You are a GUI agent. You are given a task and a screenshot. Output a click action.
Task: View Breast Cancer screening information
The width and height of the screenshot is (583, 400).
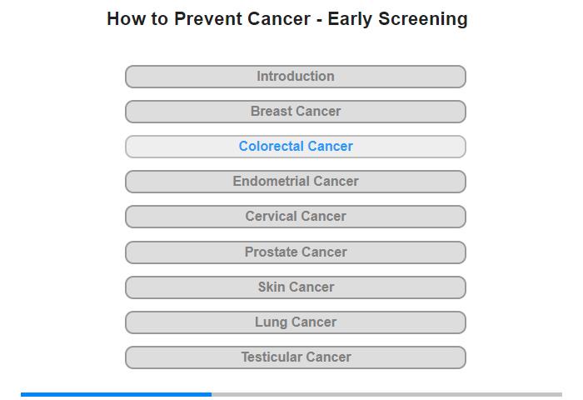tap(295, 112)
